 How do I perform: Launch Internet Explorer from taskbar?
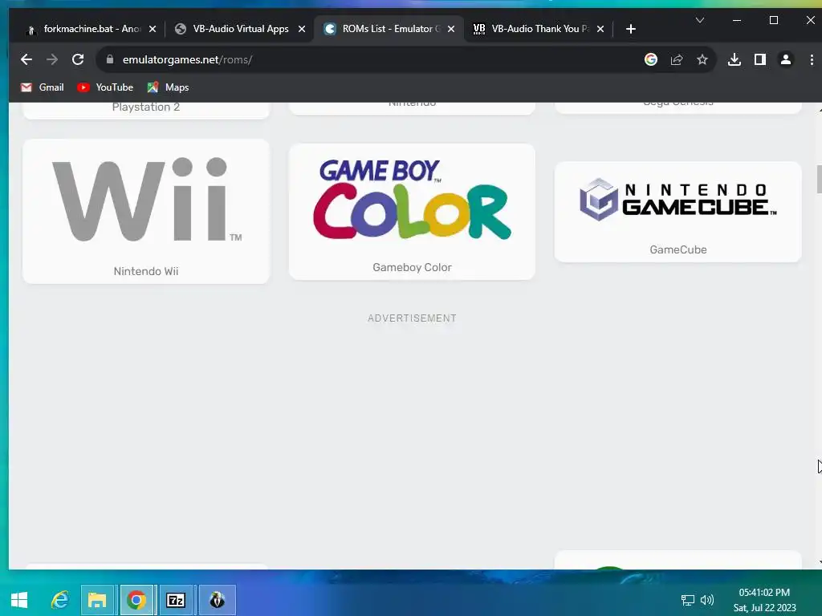59,600
